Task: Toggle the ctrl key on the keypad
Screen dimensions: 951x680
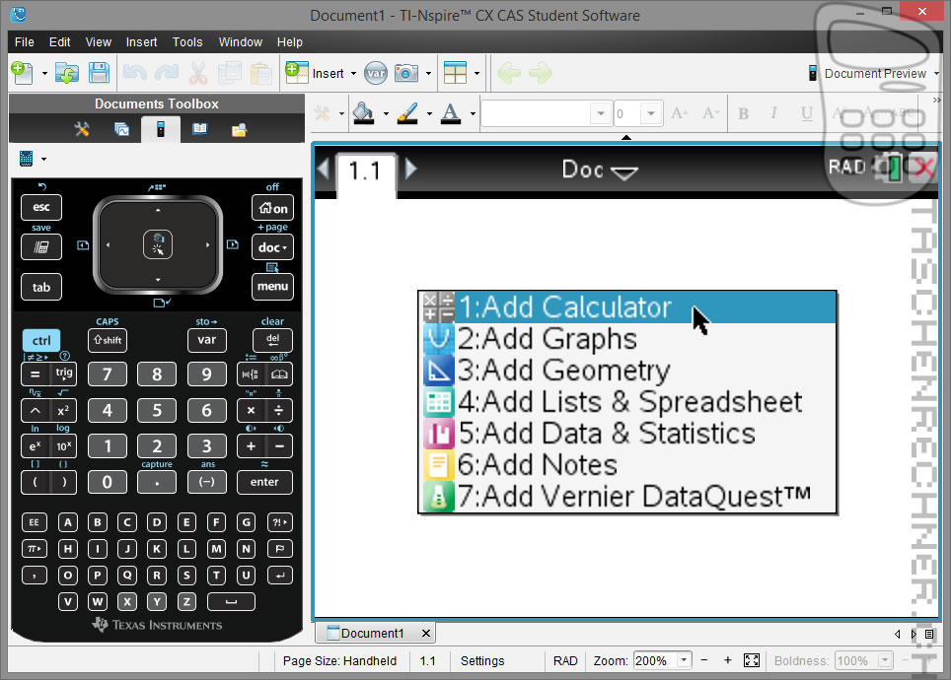Action: point(40,341)
